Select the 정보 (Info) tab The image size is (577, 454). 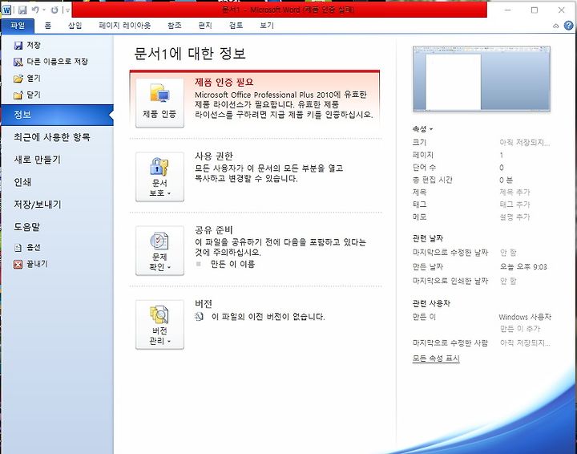click(x=57, y=115)
